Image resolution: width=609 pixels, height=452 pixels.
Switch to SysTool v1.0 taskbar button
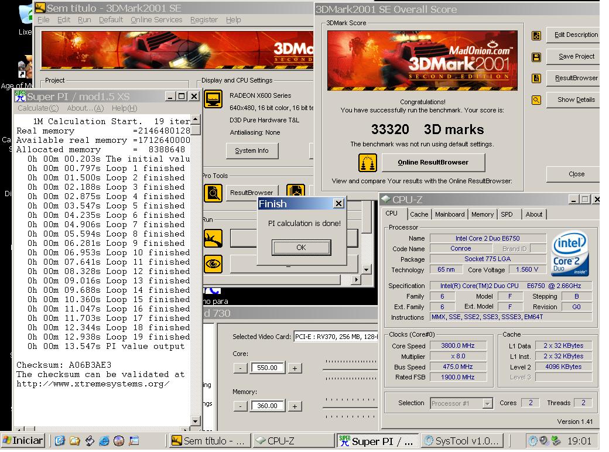[462, 441]
